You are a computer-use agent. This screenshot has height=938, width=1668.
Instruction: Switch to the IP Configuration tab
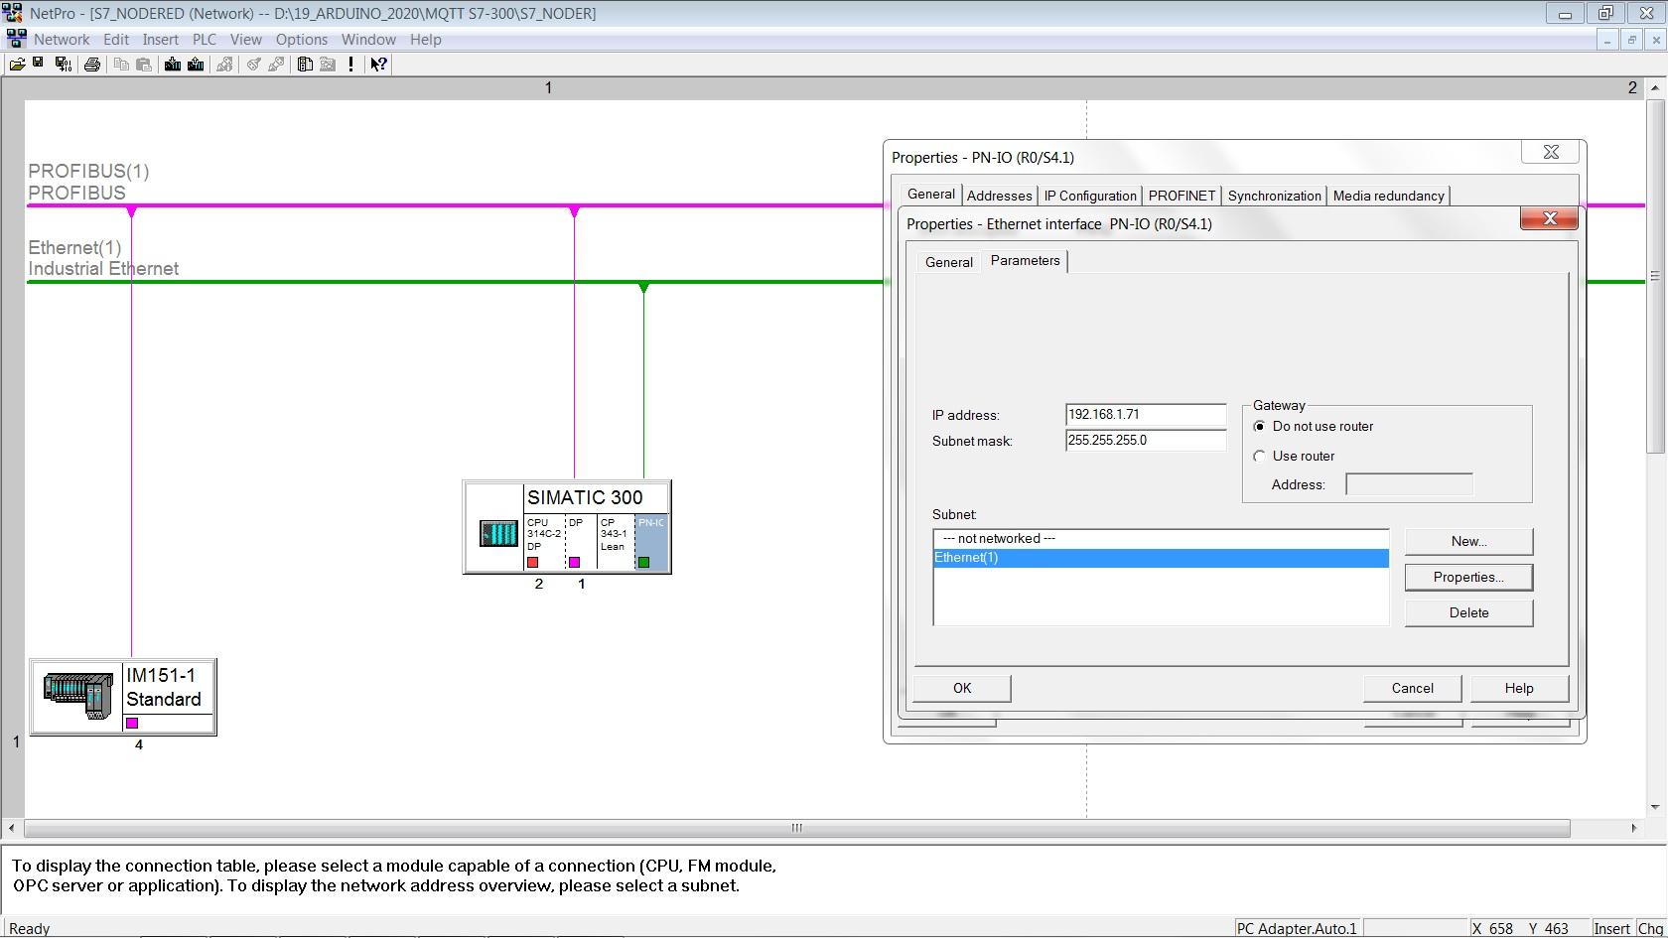1090,197
